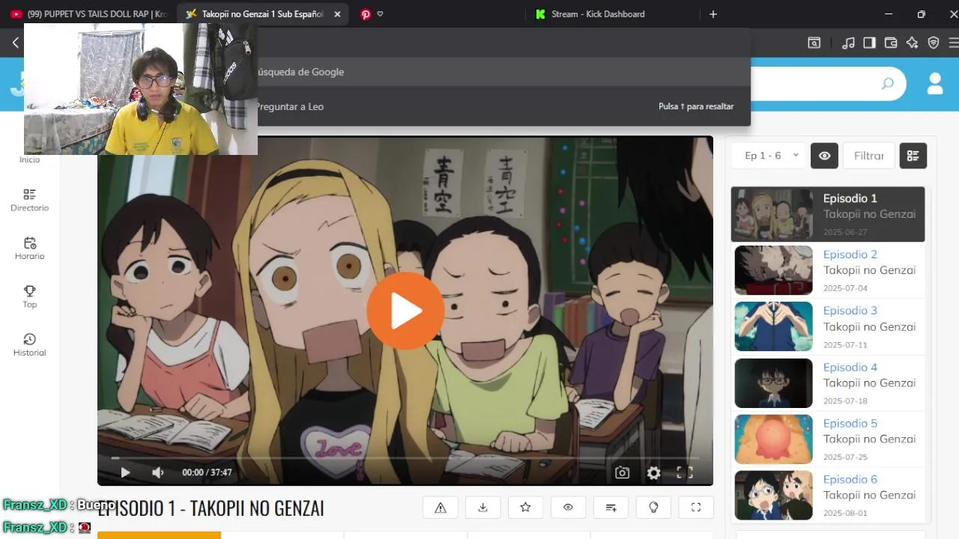Switch the episode list view layout
Screen dimensions: 959x539
point(913,156)
